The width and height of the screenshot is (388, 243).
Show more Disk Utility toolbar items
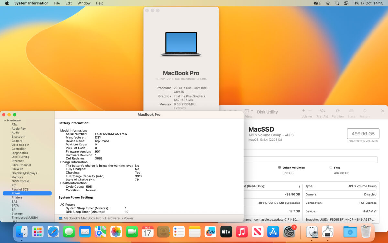(383, 111)
